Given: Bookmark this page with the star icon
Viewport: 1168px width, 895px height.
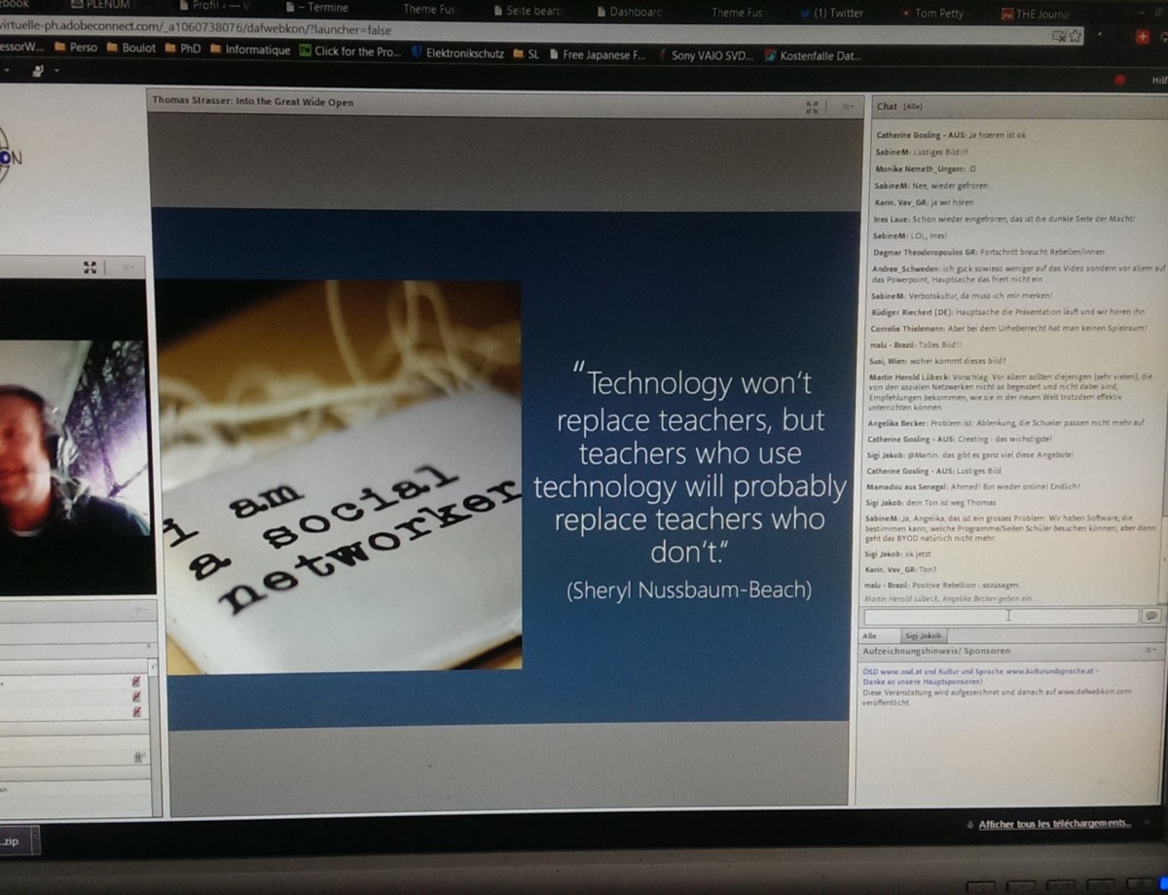Looking at the screenshot, I should (x=1076, y=36).
